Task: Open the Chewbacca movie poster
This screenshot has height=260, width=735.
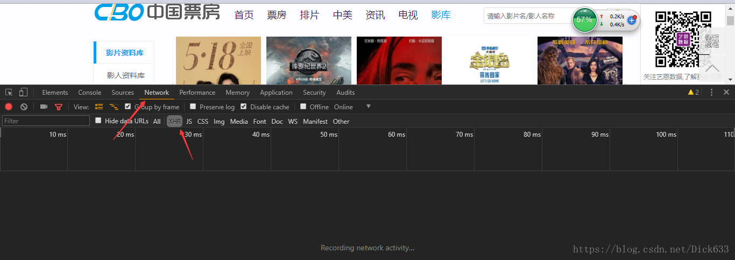Action: [x=580, y=60]
